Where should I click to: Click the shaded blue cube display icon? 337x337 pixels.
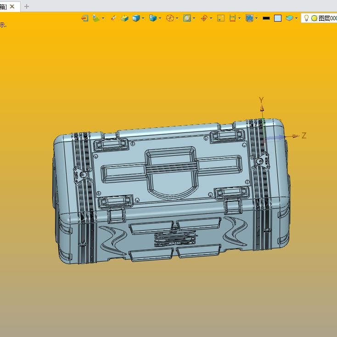136,18
